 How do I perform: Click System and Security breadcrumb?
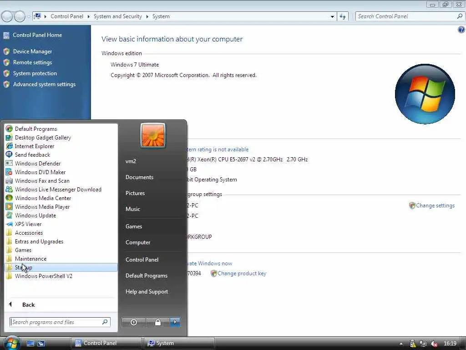coord(118,16)
